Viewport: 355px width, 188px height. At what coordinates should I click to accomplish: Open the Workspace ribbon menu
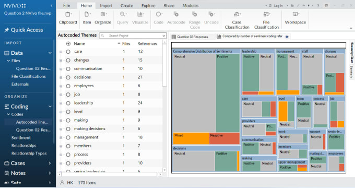295,18
